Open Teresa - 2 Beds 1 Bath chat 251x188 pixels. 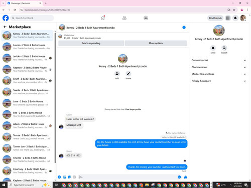[x=27, y=137]
